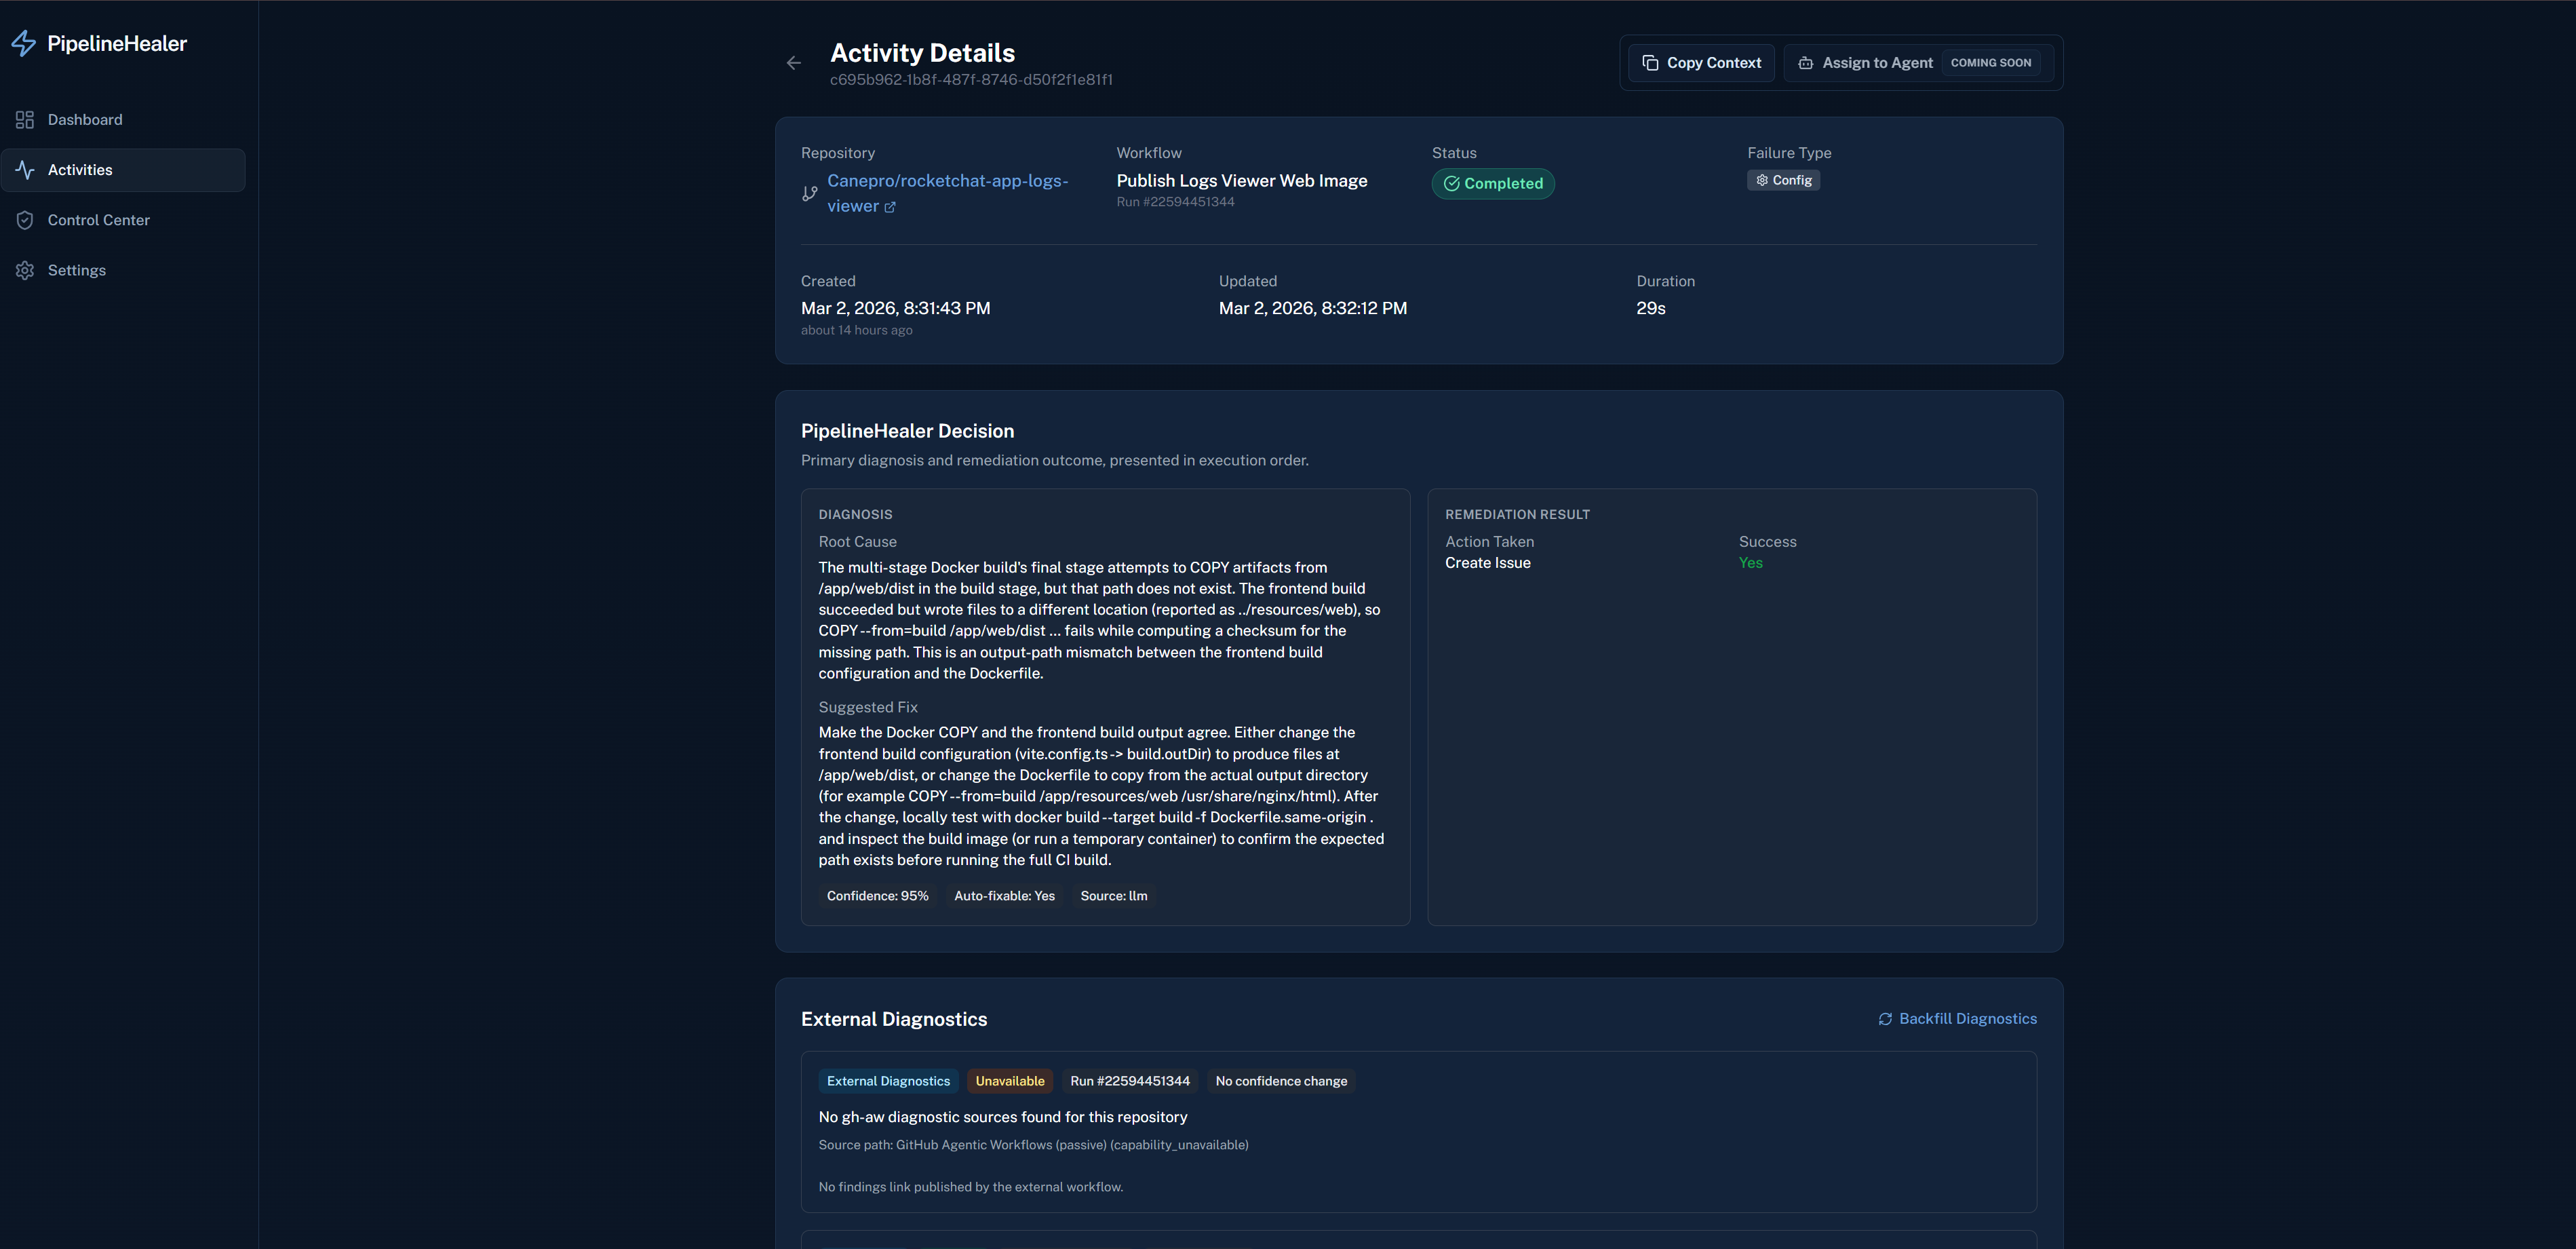Viewport: 2576px width, 1249px height.
Task: Click the gear icon in Config badge
Action: [x=1762, y=180]
